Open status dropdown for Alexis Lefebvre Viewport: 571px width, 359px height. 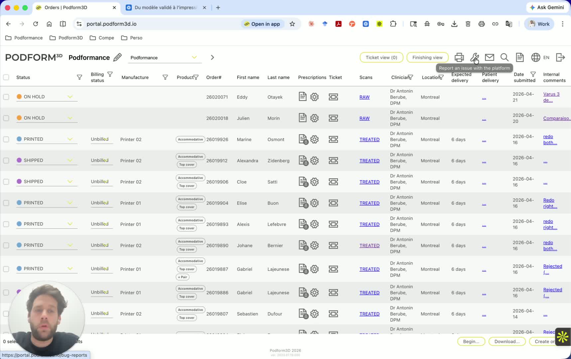click(x=47, y=224)
